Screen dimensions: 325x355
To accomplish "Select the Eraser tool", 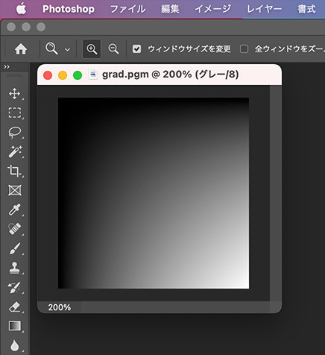I will pos(15,307).
